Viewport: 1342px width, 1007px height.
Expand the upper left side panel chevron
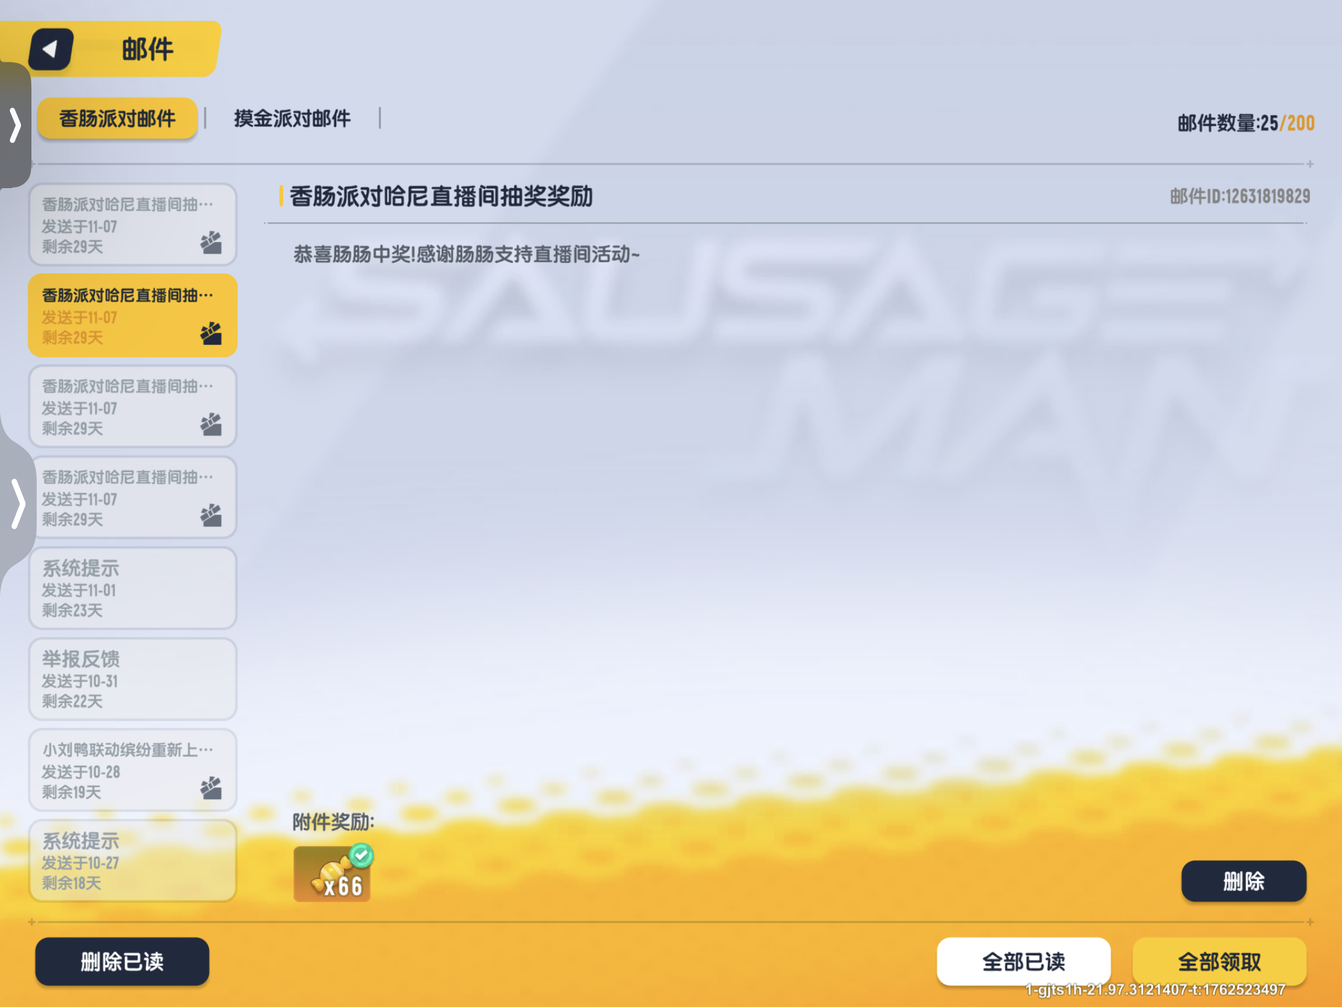[x=15, y=125]
